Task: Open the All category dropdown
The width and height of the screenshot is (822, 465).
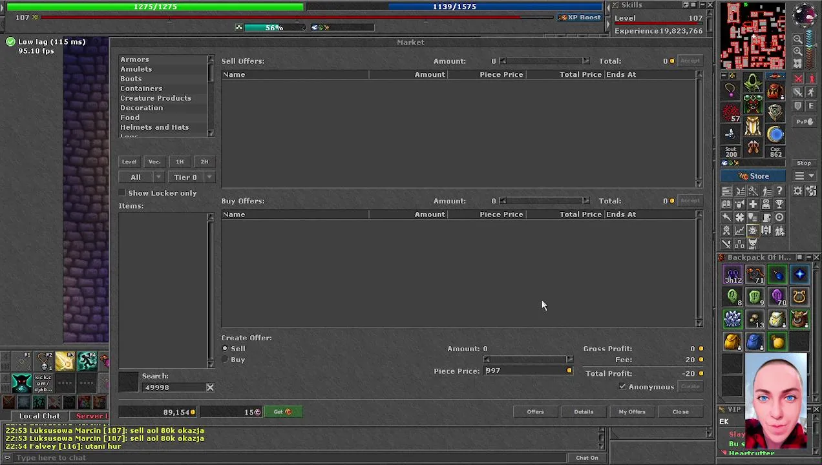Action: [142, 177]
